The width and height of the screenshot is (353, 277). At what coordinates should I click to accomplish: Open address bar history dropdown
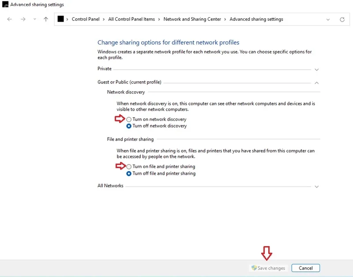coord(328,19)
